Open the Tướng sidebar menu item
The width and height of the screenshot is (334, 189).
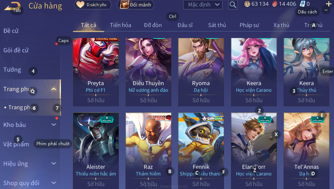click(x=12, y=70)
